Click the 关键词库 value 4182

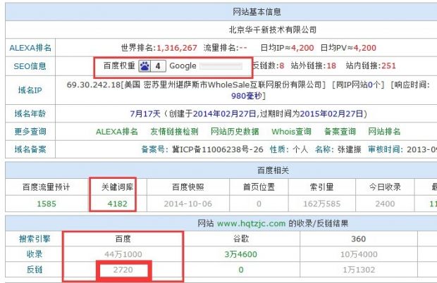117,204
